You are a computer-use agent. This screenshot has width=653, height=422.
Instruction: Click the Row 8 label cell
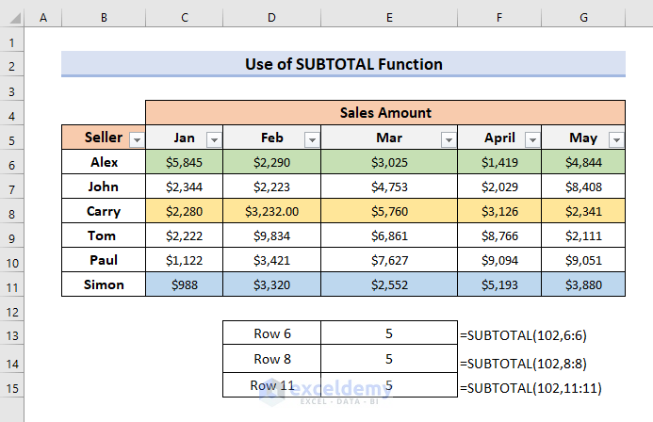272,359
